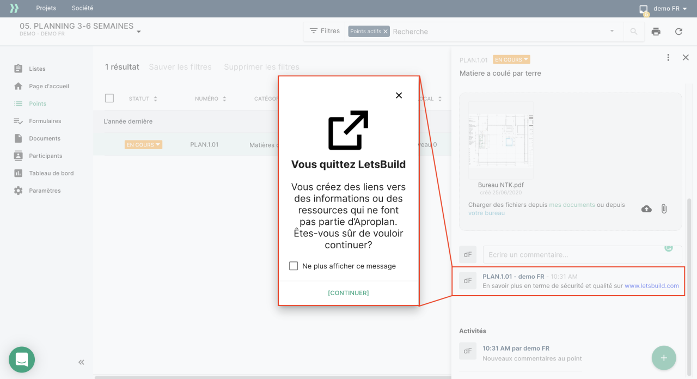Open the three-dot menu in the point panel
The image size is (697, 379).
(668, 58)
